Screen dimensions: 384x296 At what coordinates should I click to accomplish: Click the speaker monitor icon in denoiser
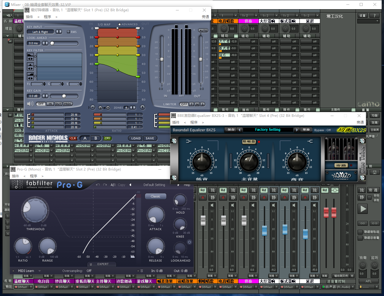click(30, 104)
